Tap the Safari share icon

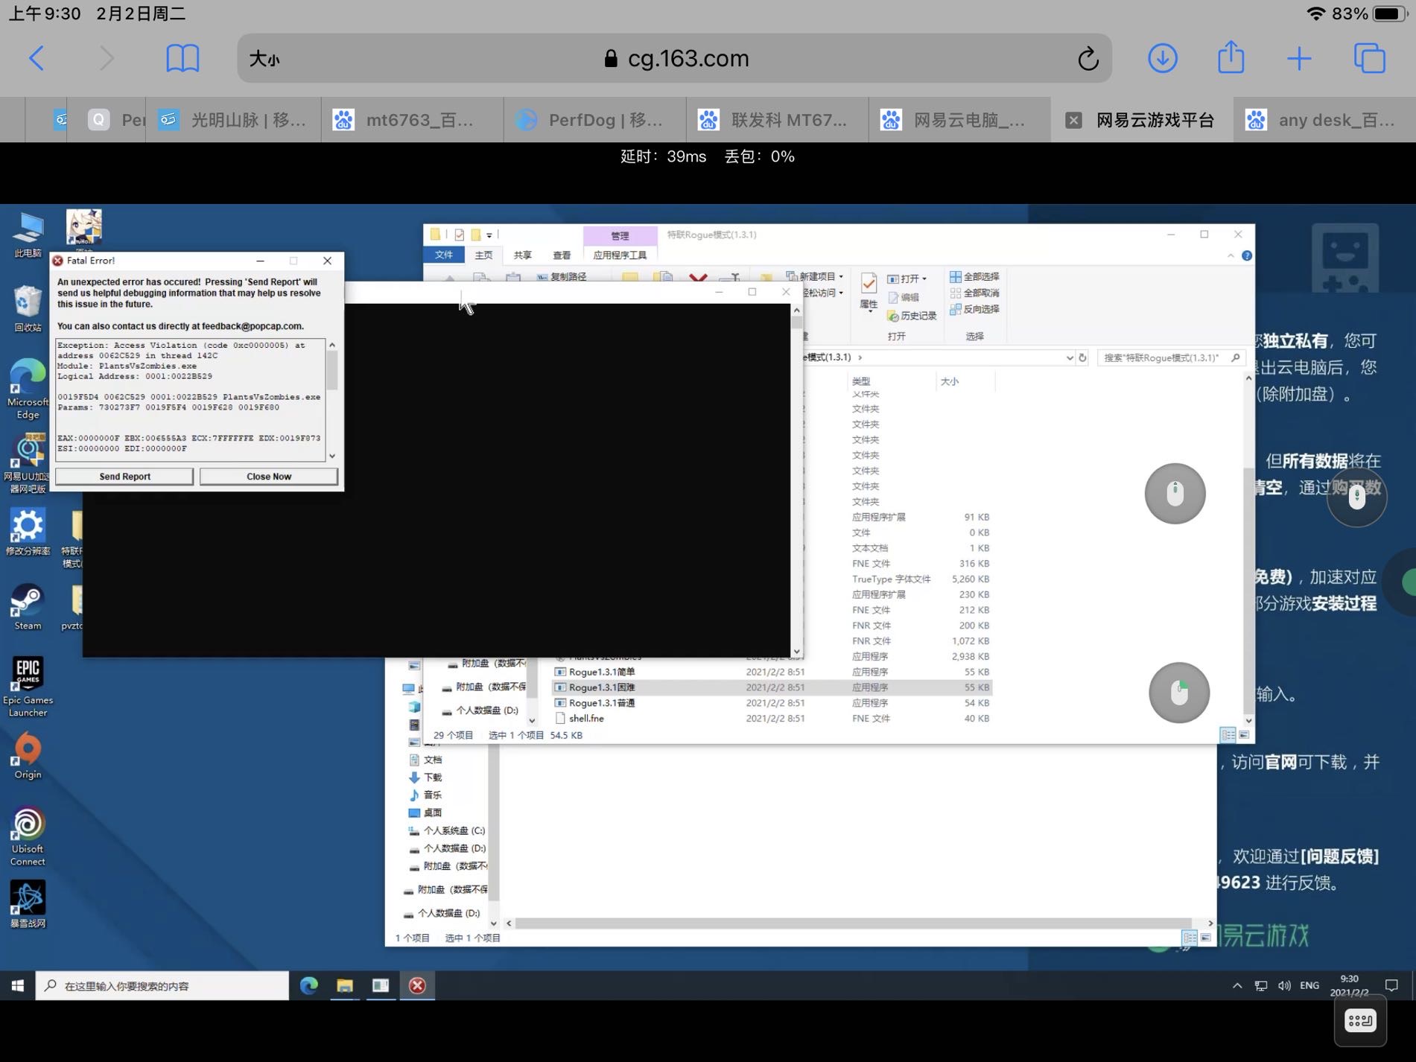(x=1231, y=57)
